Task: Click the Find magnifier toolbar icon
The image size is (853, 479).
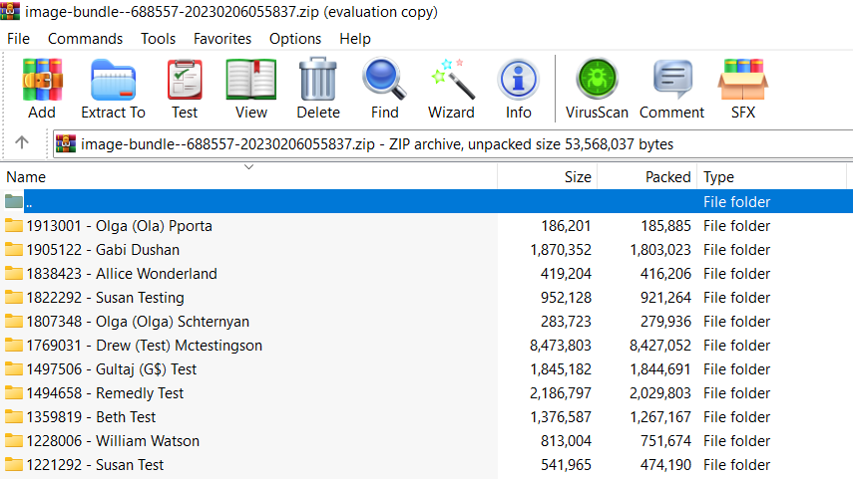Action: pos(385,80)
